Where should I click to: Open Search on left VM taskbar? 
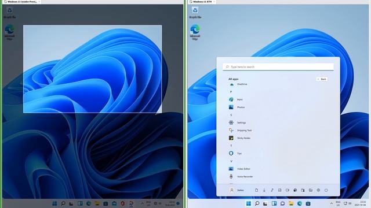[x=63, y=203]
